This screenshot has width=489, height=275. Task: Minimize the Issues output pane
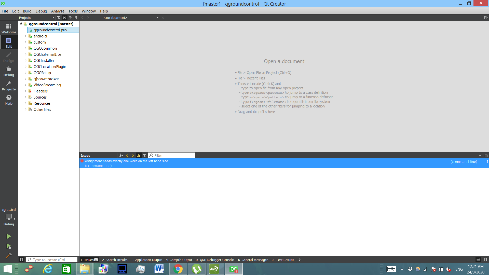click(x=480, y=155)
